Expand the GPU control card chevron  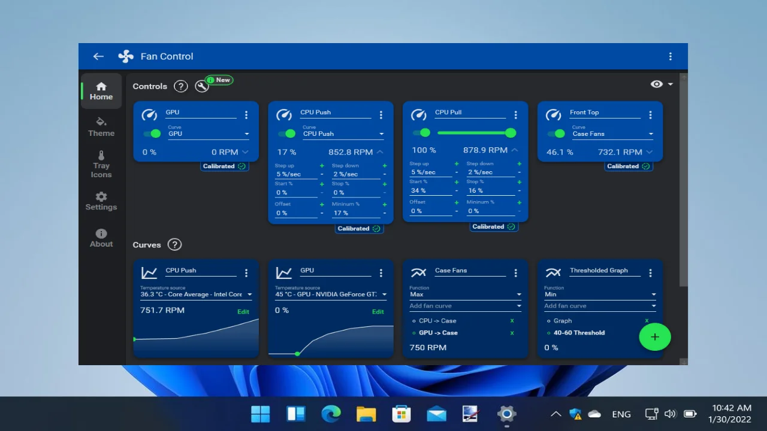pos(245,152)
